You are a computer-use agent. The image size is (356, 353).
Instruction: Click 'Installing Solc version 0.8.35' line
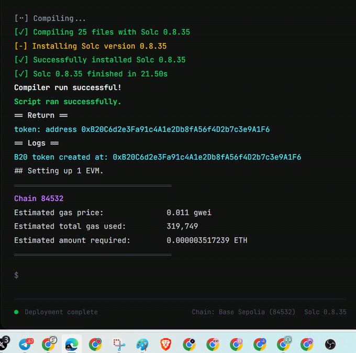(91, 46)
